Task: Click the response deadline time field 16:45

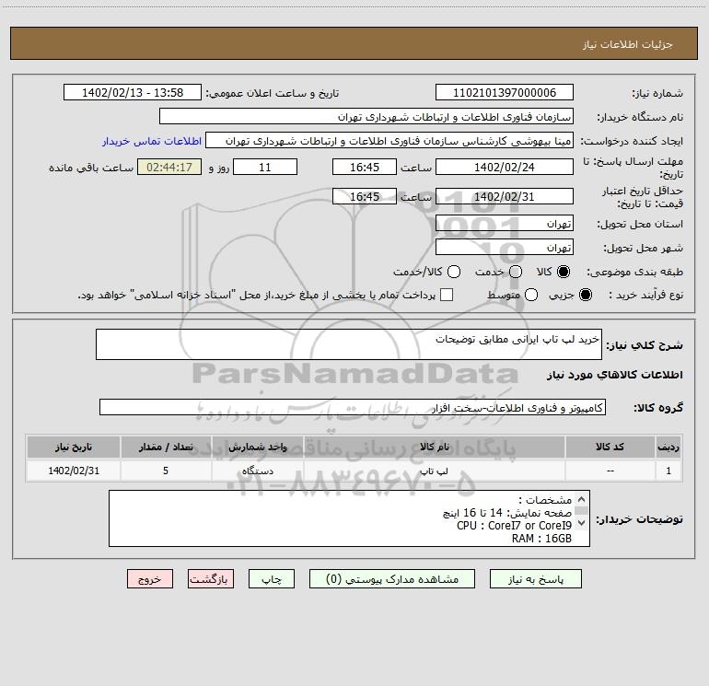Action: pos(365,167)
